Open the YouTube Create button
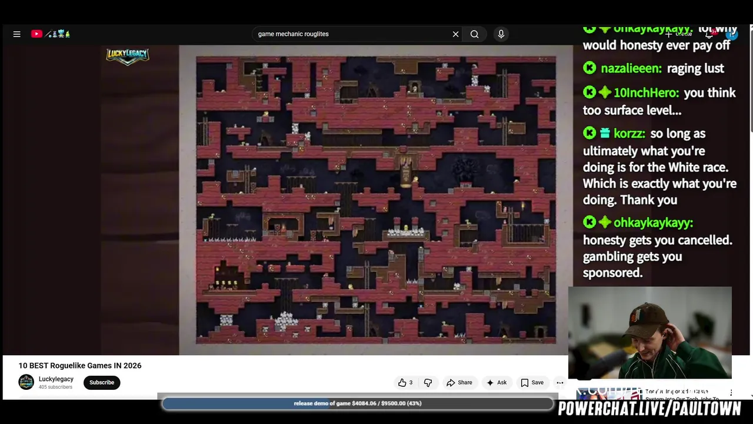This screenshot has width=753, height=424. 679,34
